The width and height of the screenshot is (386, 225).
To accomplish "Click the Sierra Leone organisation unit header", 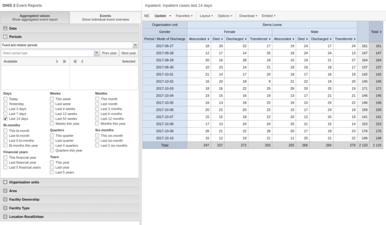I will point(272,25).
